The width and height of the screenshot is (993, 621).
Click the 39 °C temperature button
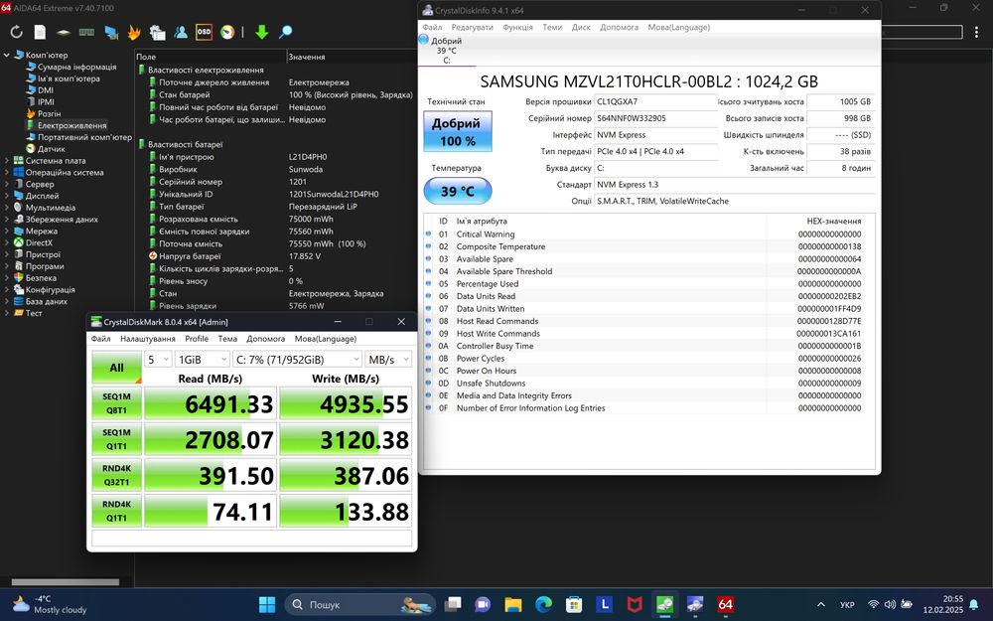(457, 191)
